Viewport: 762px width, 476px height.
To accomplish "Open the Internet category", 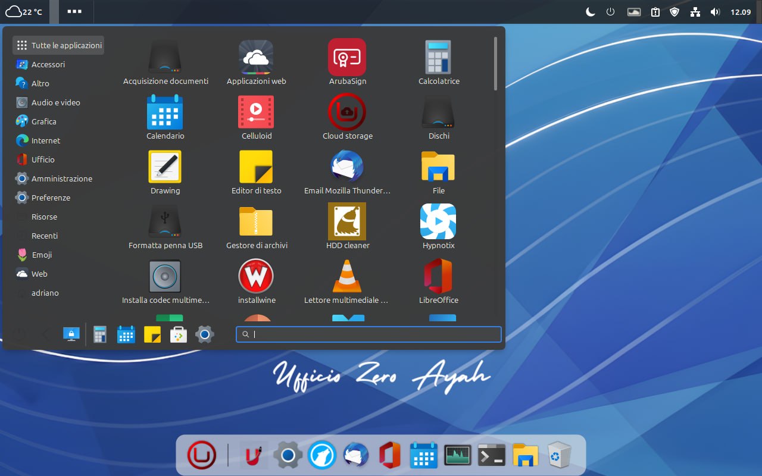I will (58, 140).
